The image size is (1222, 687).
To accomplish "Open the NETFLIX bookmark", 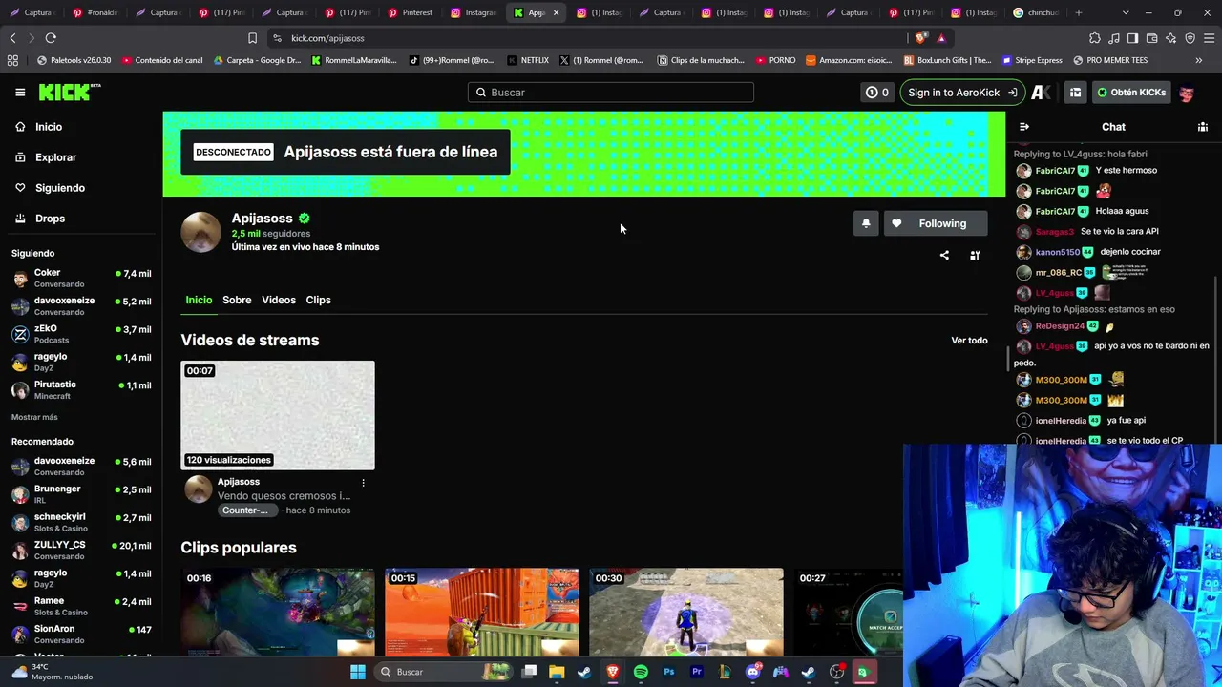I will 528,60.
